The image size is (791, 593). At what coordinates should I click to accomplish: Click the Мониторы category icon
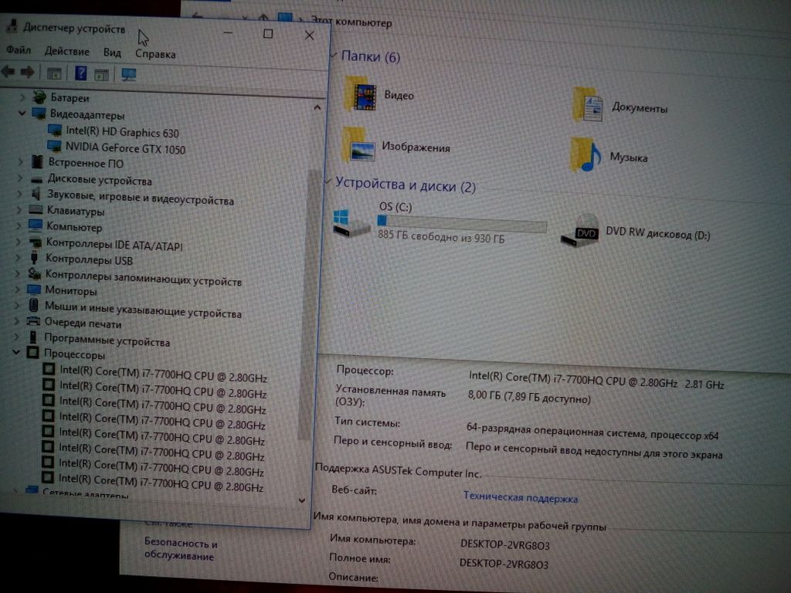point(34,290)
